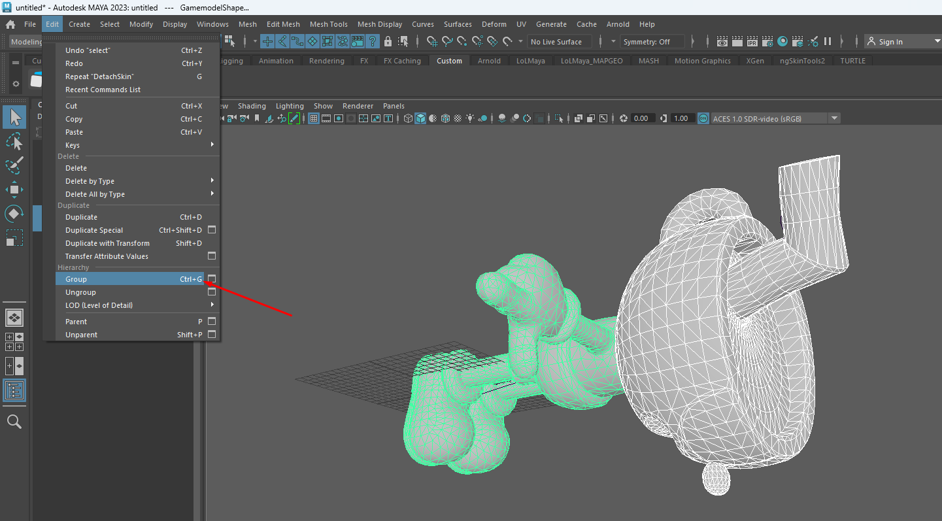Click the viewport gamma icon
Viewport: 942px width, 521px height.
click(664, 118)
